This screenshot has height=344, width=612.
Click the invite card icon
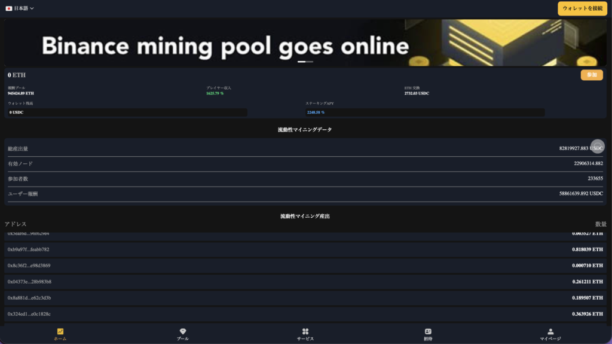coord(428,331)
